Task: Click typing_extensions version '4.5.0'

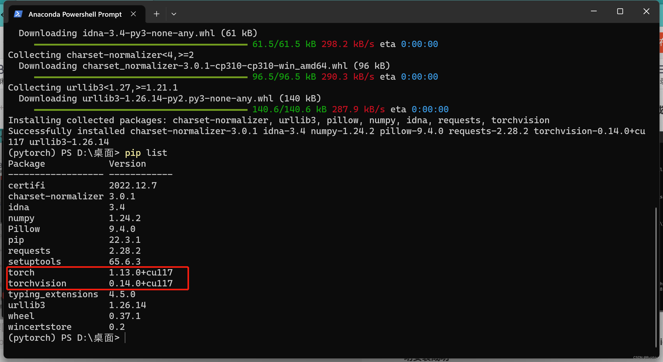Action: (x=122, y=294)
